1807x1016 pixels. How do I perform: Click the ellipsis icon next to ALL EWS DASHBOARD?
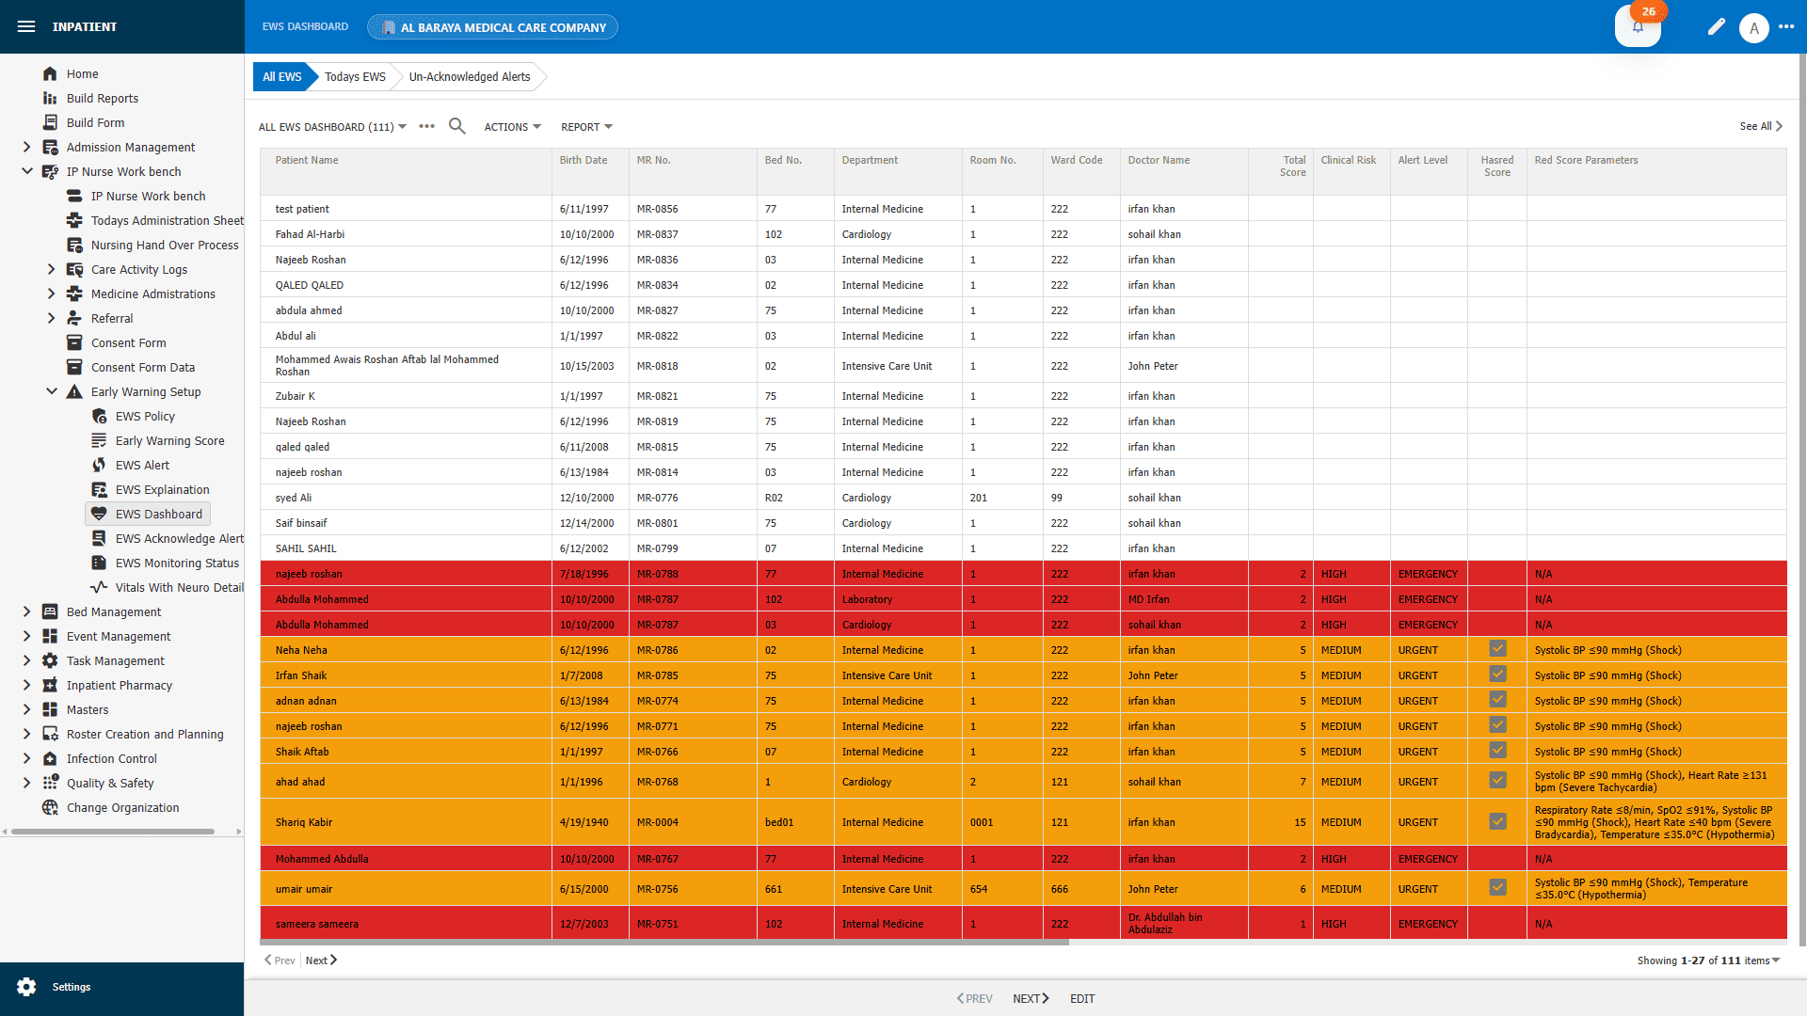tap(426, 125)
